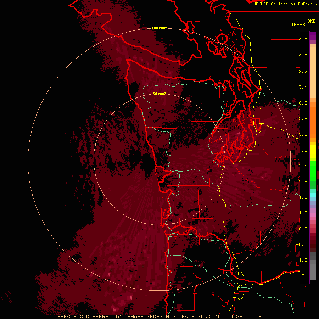319x319 pixels.
Task: Click the SPECIFIC DIFFERENTIAL PHASE caption text
Action: (x=100, y=317)
